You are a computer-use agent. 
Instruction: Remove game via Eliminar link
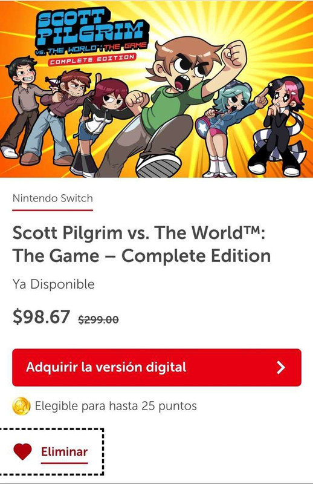coord(64,452)
